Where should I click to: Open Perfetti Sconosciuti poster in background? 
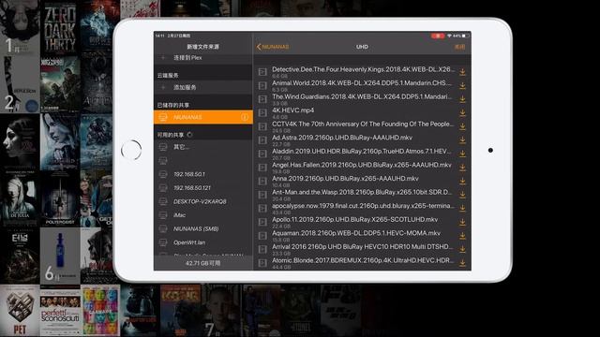(x=60, y=311)
